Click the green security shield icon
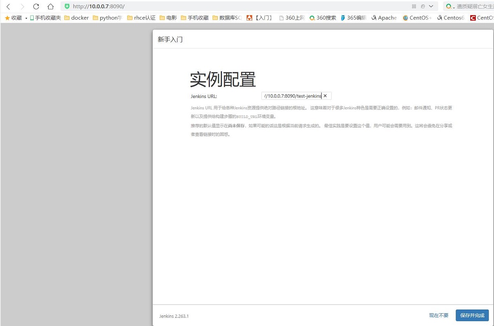Viewport: 494px width, 326px height. [67, 6]
